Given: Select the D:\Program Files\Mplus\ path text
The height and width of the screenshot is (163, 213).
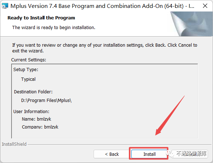Looking at the screenshot, I should tap(46, 101).
